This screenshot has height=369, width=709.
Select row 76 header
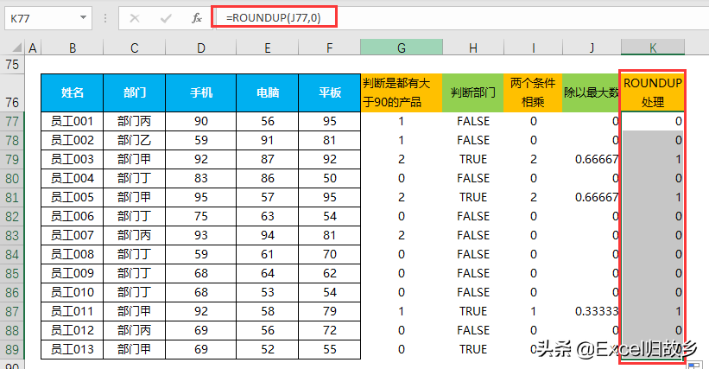coord(12,92)
